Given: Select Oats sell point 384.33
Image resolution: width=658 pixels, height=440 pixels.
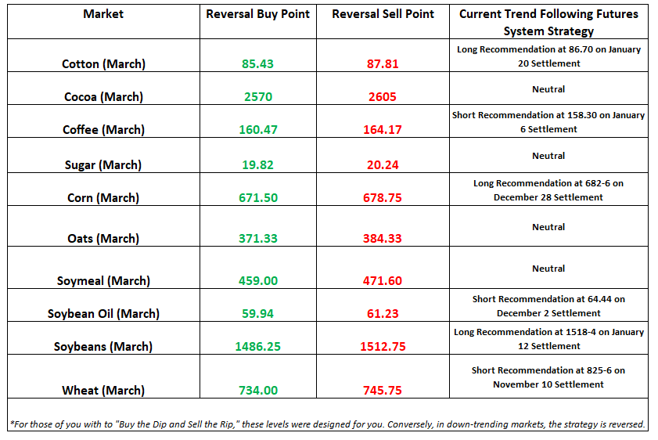Looking at the screenshot, I should tap(383, 239).
